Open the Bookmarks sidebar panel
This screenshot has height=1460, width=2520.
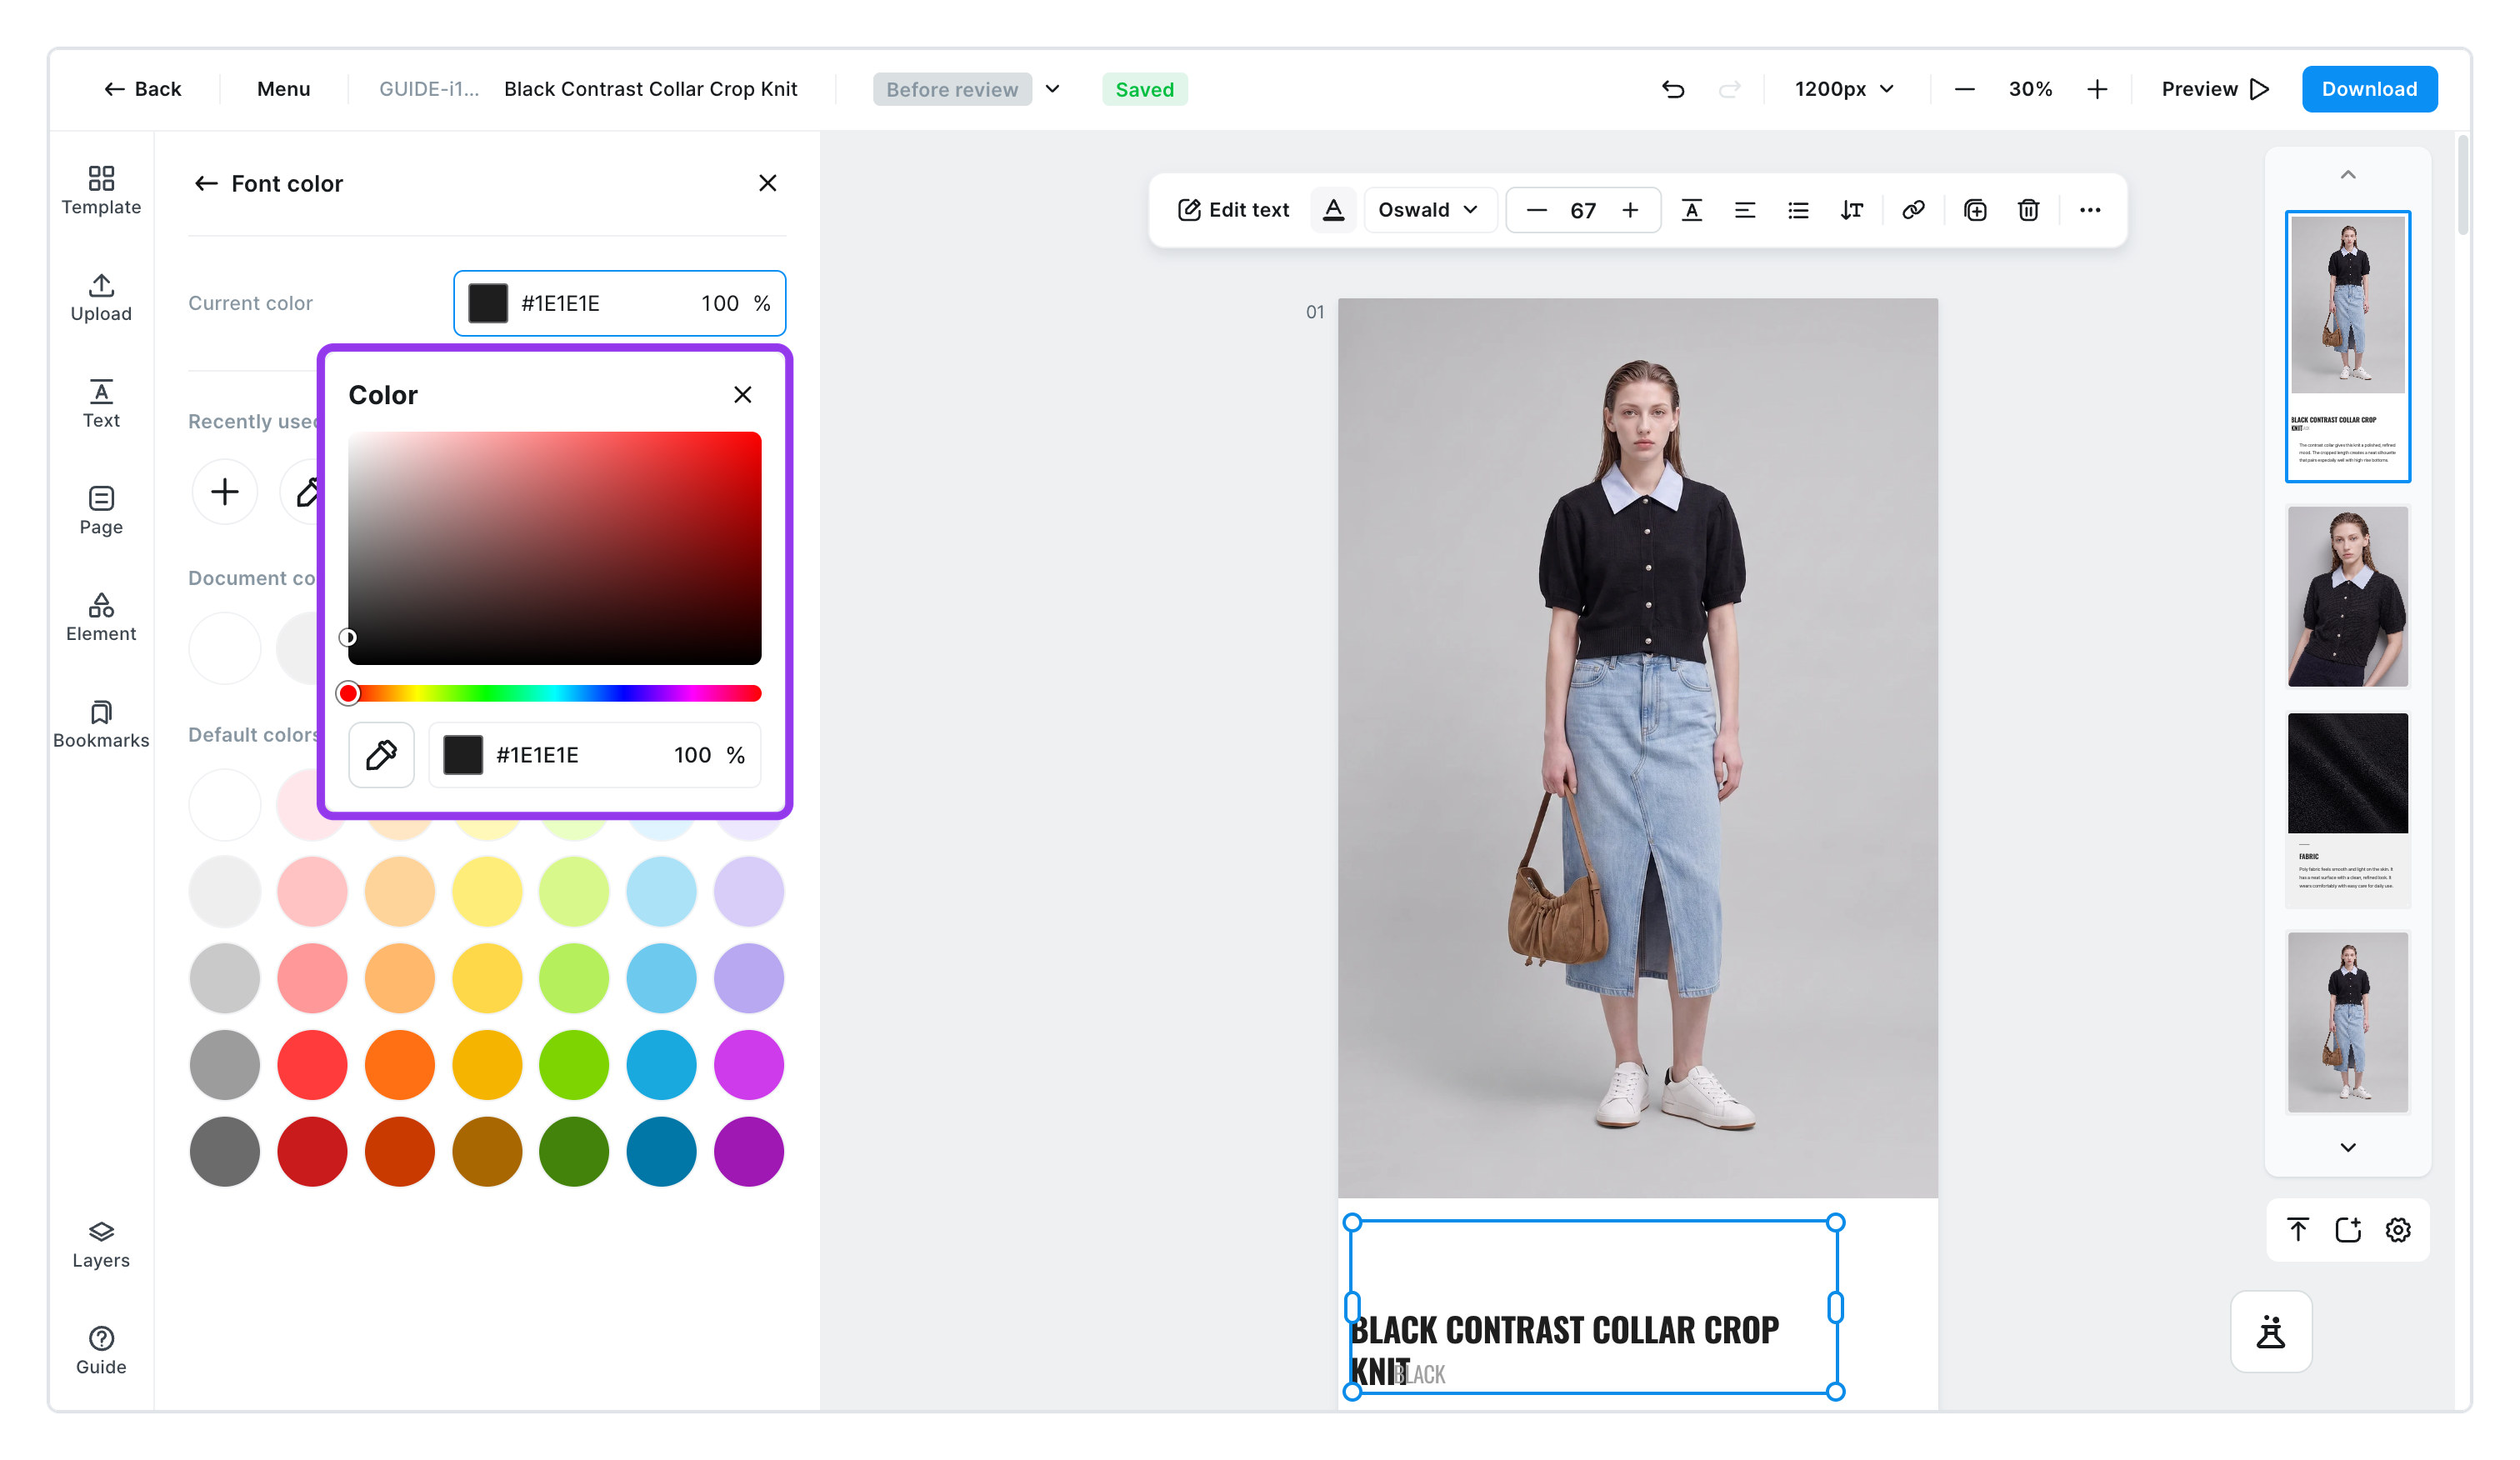[101, 725]
